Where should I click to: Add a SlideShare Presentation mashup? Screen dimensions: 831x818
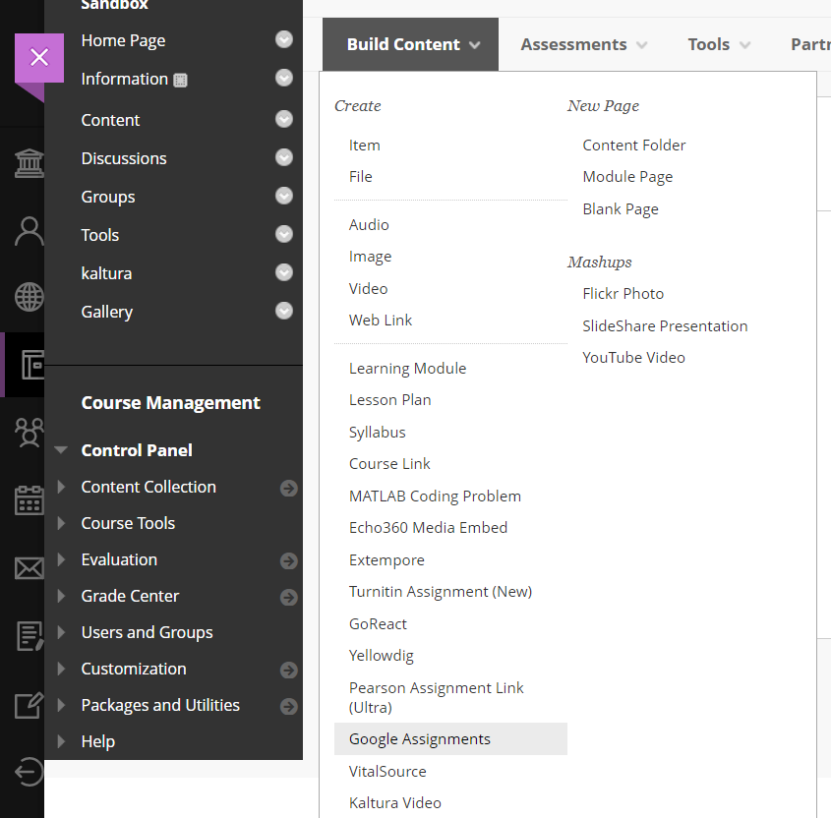tap(665, 325)
